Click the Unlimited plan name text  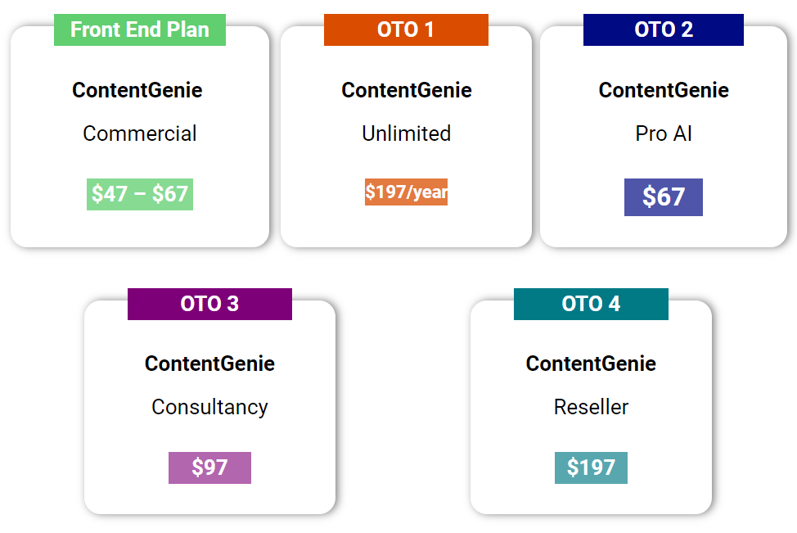(x=406, y=133)
